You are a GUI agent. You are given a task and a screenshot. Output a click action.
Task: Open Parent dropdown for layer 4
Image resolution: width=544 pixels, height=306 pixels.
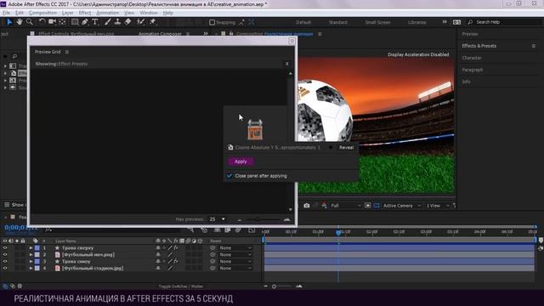235,269
